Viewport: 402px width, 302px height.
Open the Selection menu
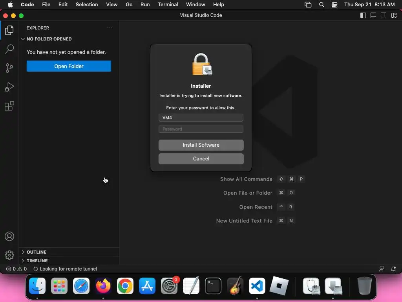click(87, 5)
